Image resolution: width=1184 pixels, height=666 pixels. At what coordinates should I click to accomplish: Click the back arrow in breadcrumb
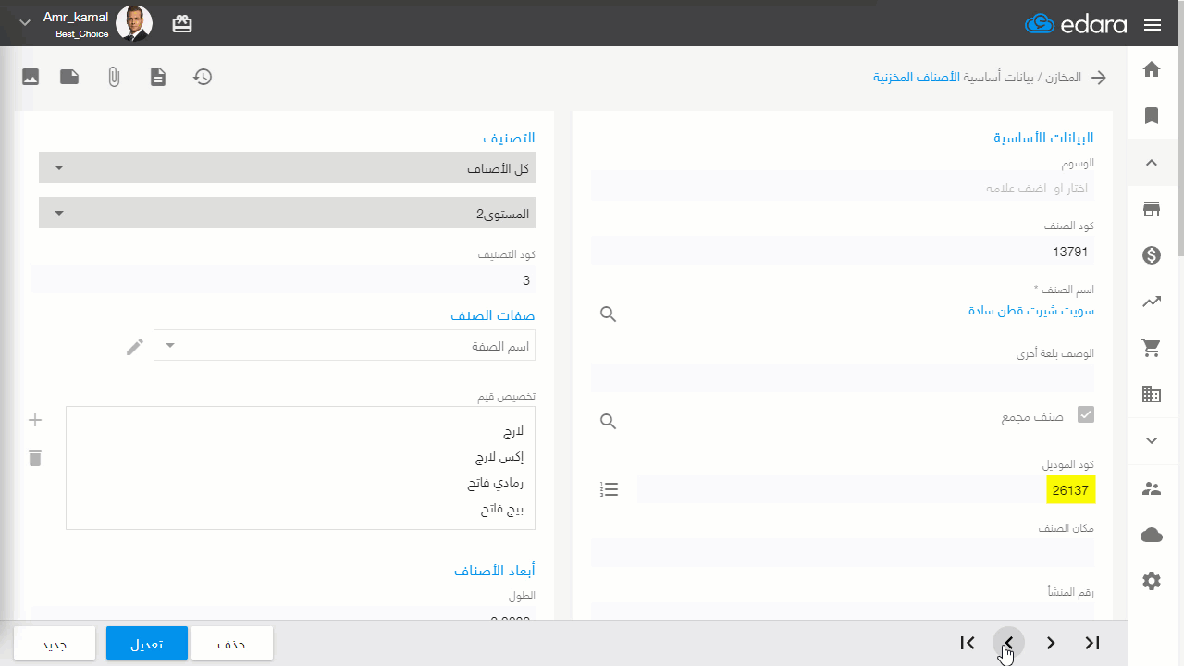coord(1099,78)
